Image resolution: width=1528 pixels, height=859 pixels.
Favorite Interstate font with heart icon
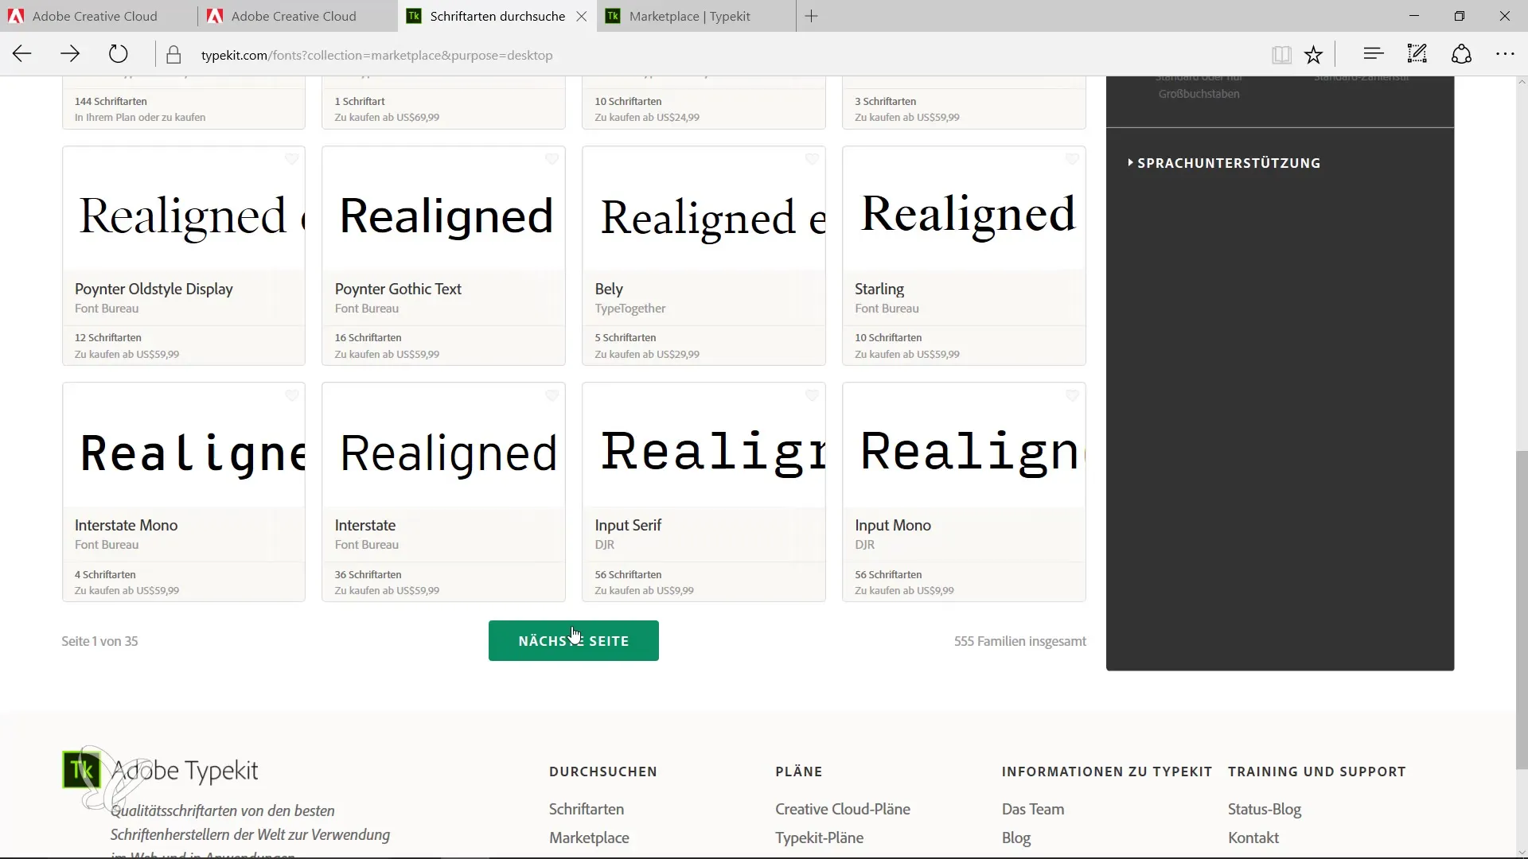(552, 395)
